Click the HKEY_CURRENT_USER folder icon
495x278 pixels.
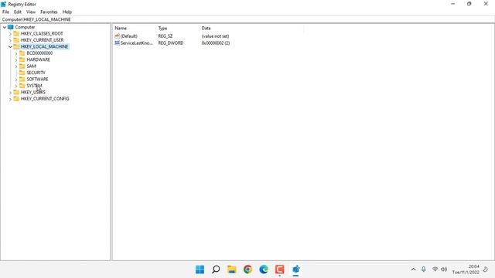tap(16, 40)
